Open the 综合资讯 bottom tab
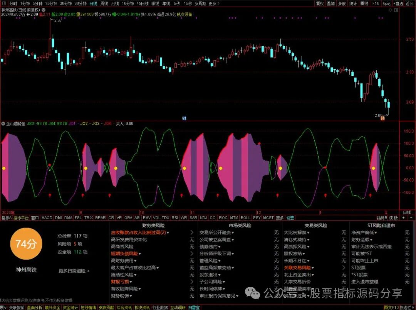416x310 pixels. click(x=124, y=307)
